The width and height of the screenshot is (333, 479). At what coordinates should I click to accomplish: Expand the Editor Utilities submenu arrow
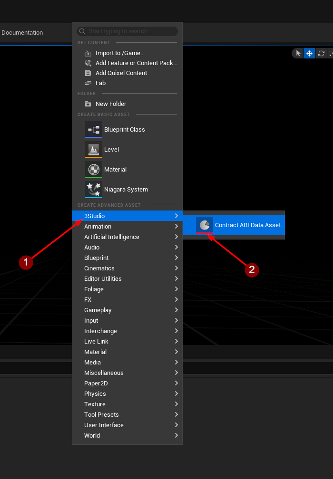point(176,278)
